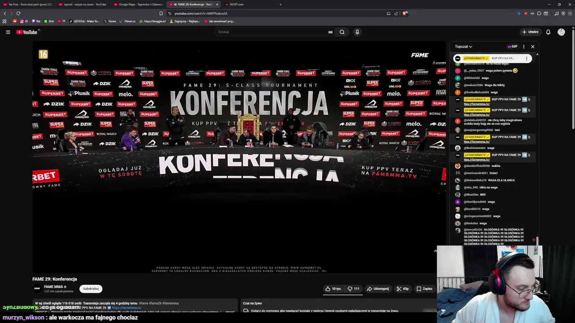Open the Kick bookmark
Viewport: 575px width, 323px height.
49,21
